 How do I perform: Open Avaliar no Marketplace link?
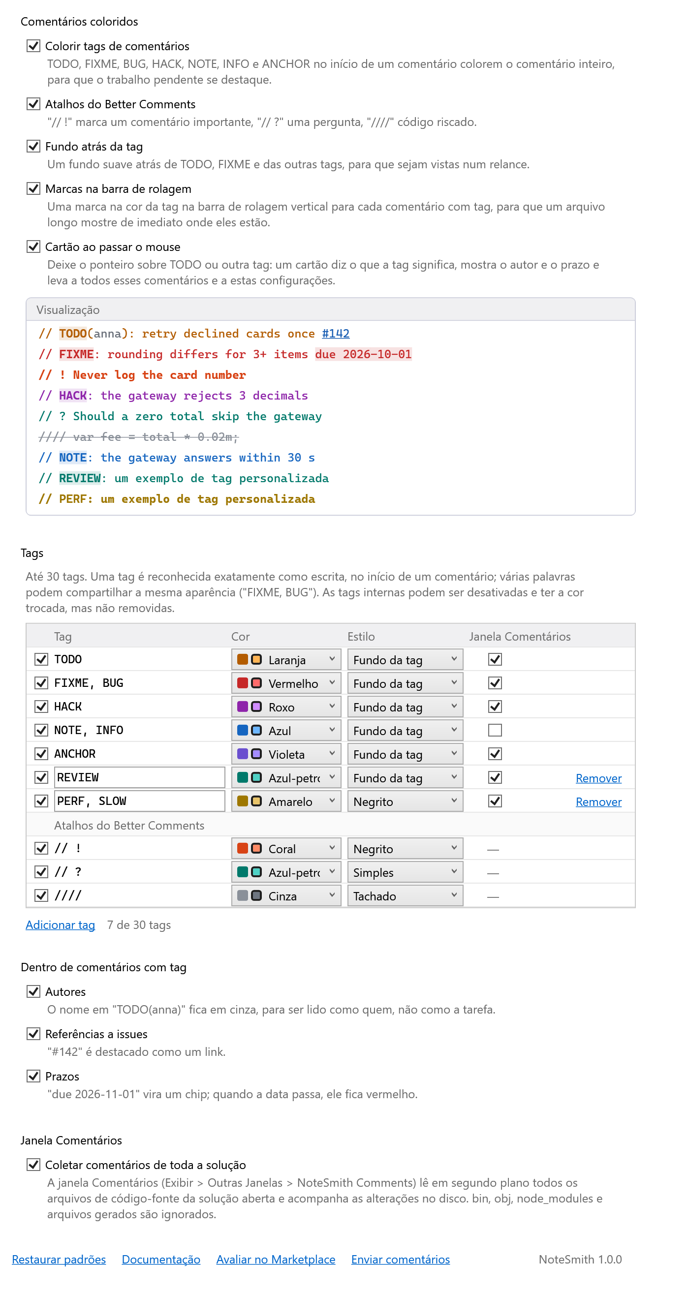[276, 1260]
